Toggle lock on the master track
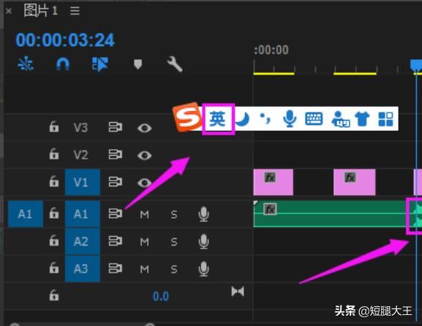 (54, 295)
